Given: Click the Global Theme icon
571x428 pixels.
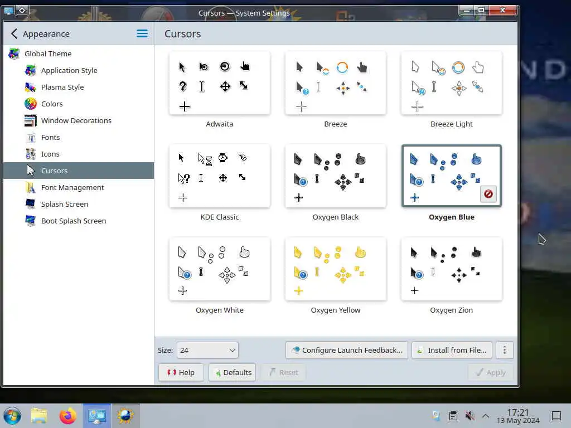Looking at the screenshot, I should [14, 53].
